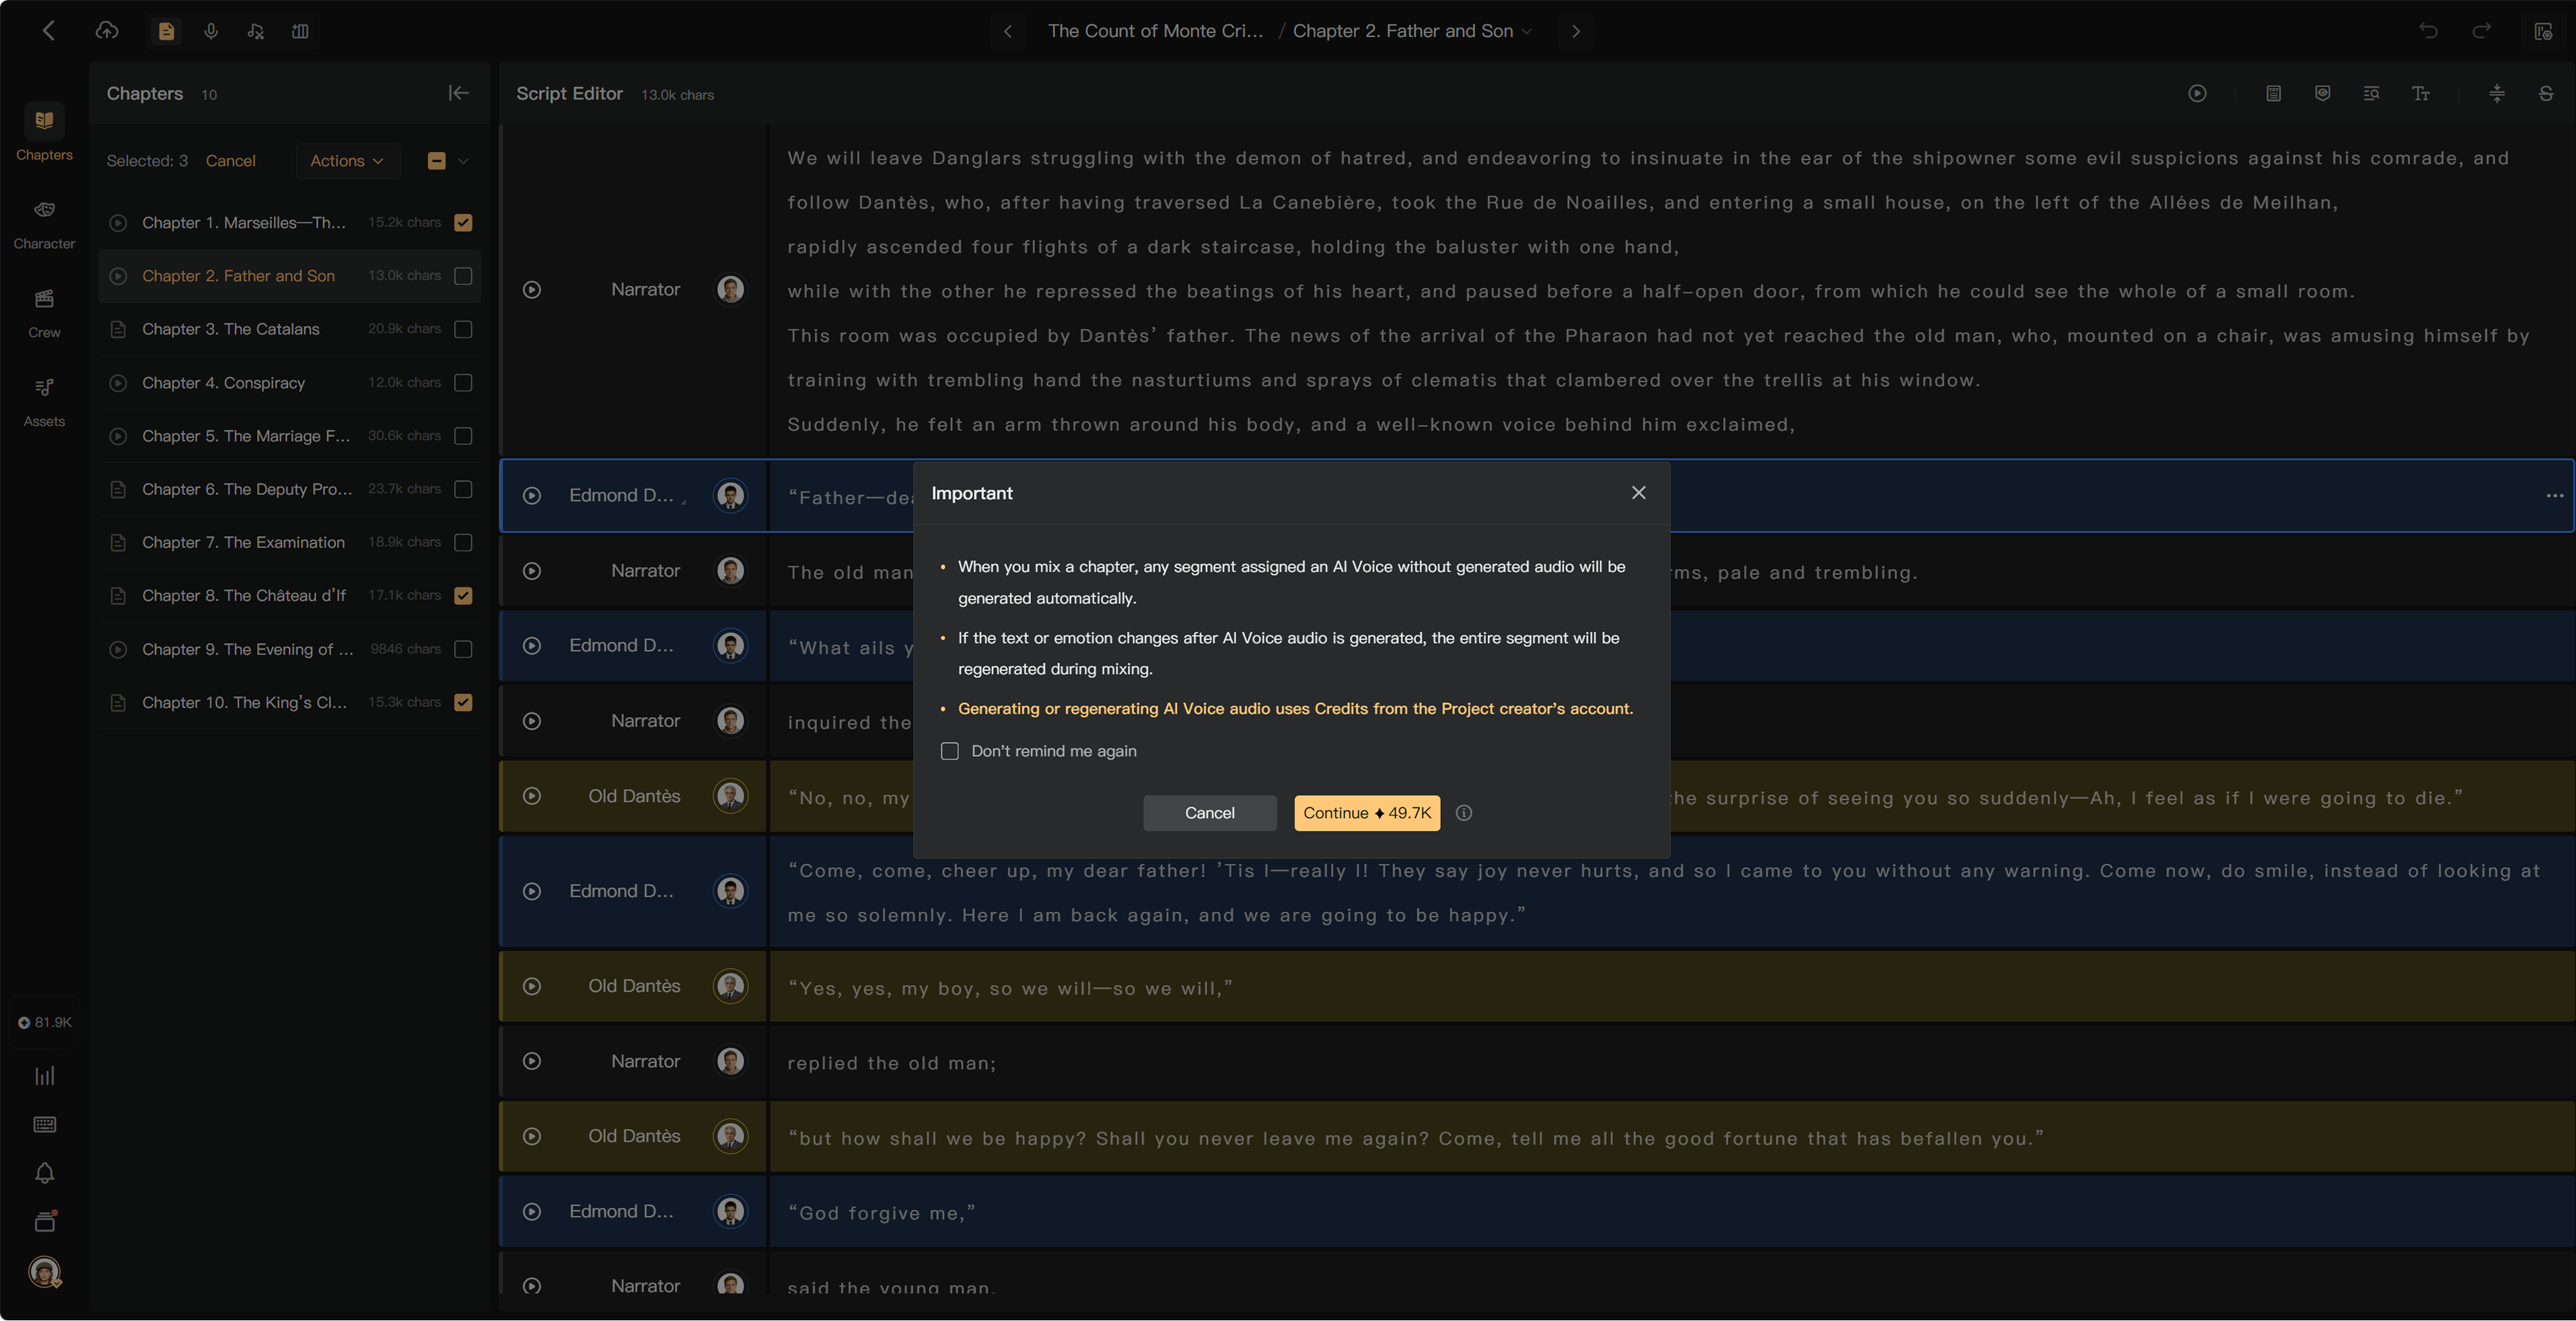This screenshot has height=1321, width=2576.
Task: Open the statistics bars icon in the sidebar
Action: (x=44, y=1076)
